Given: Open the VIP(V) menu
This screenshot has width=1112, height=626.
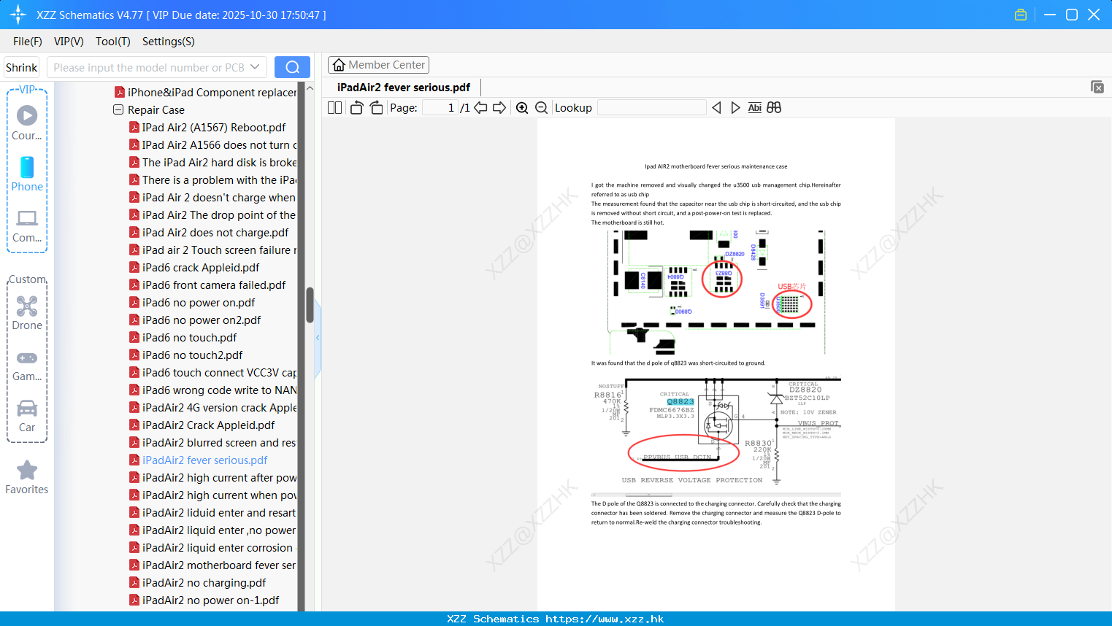Looking at the screenshot, I should tap(69, 41).
